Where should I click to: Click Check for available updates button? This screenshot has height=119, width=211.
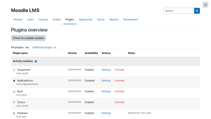[28, 38]
